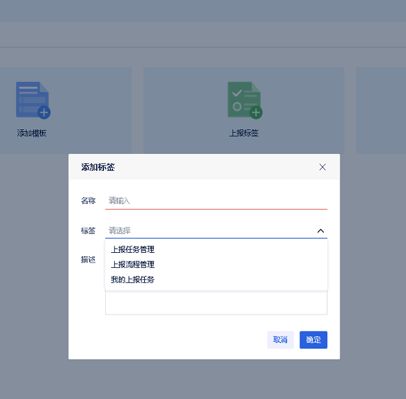Click the 名称 input field
This screenshot has height=399, width=406.
coord(216,201)
